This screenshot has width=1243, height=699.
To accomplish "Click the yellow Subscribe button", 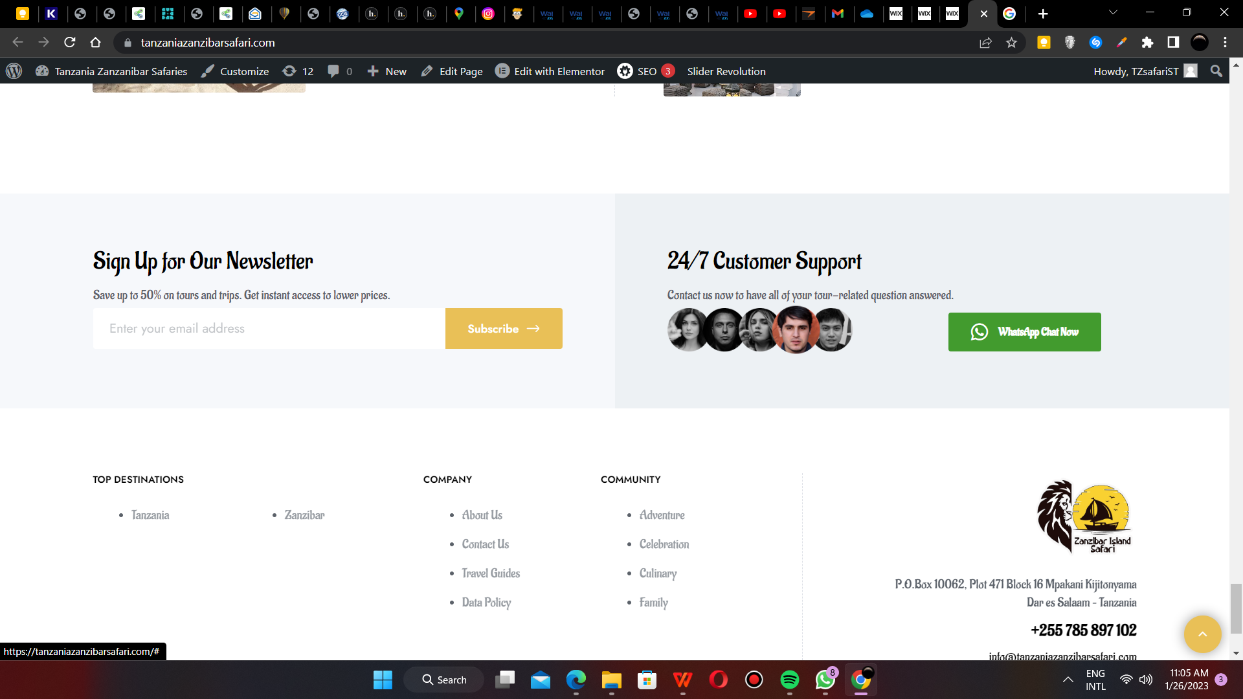I will click(504, 329).
